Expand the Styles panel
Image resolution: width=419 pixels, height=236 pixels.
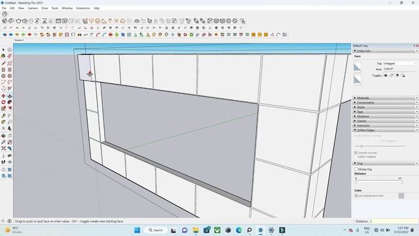[385, 107]
